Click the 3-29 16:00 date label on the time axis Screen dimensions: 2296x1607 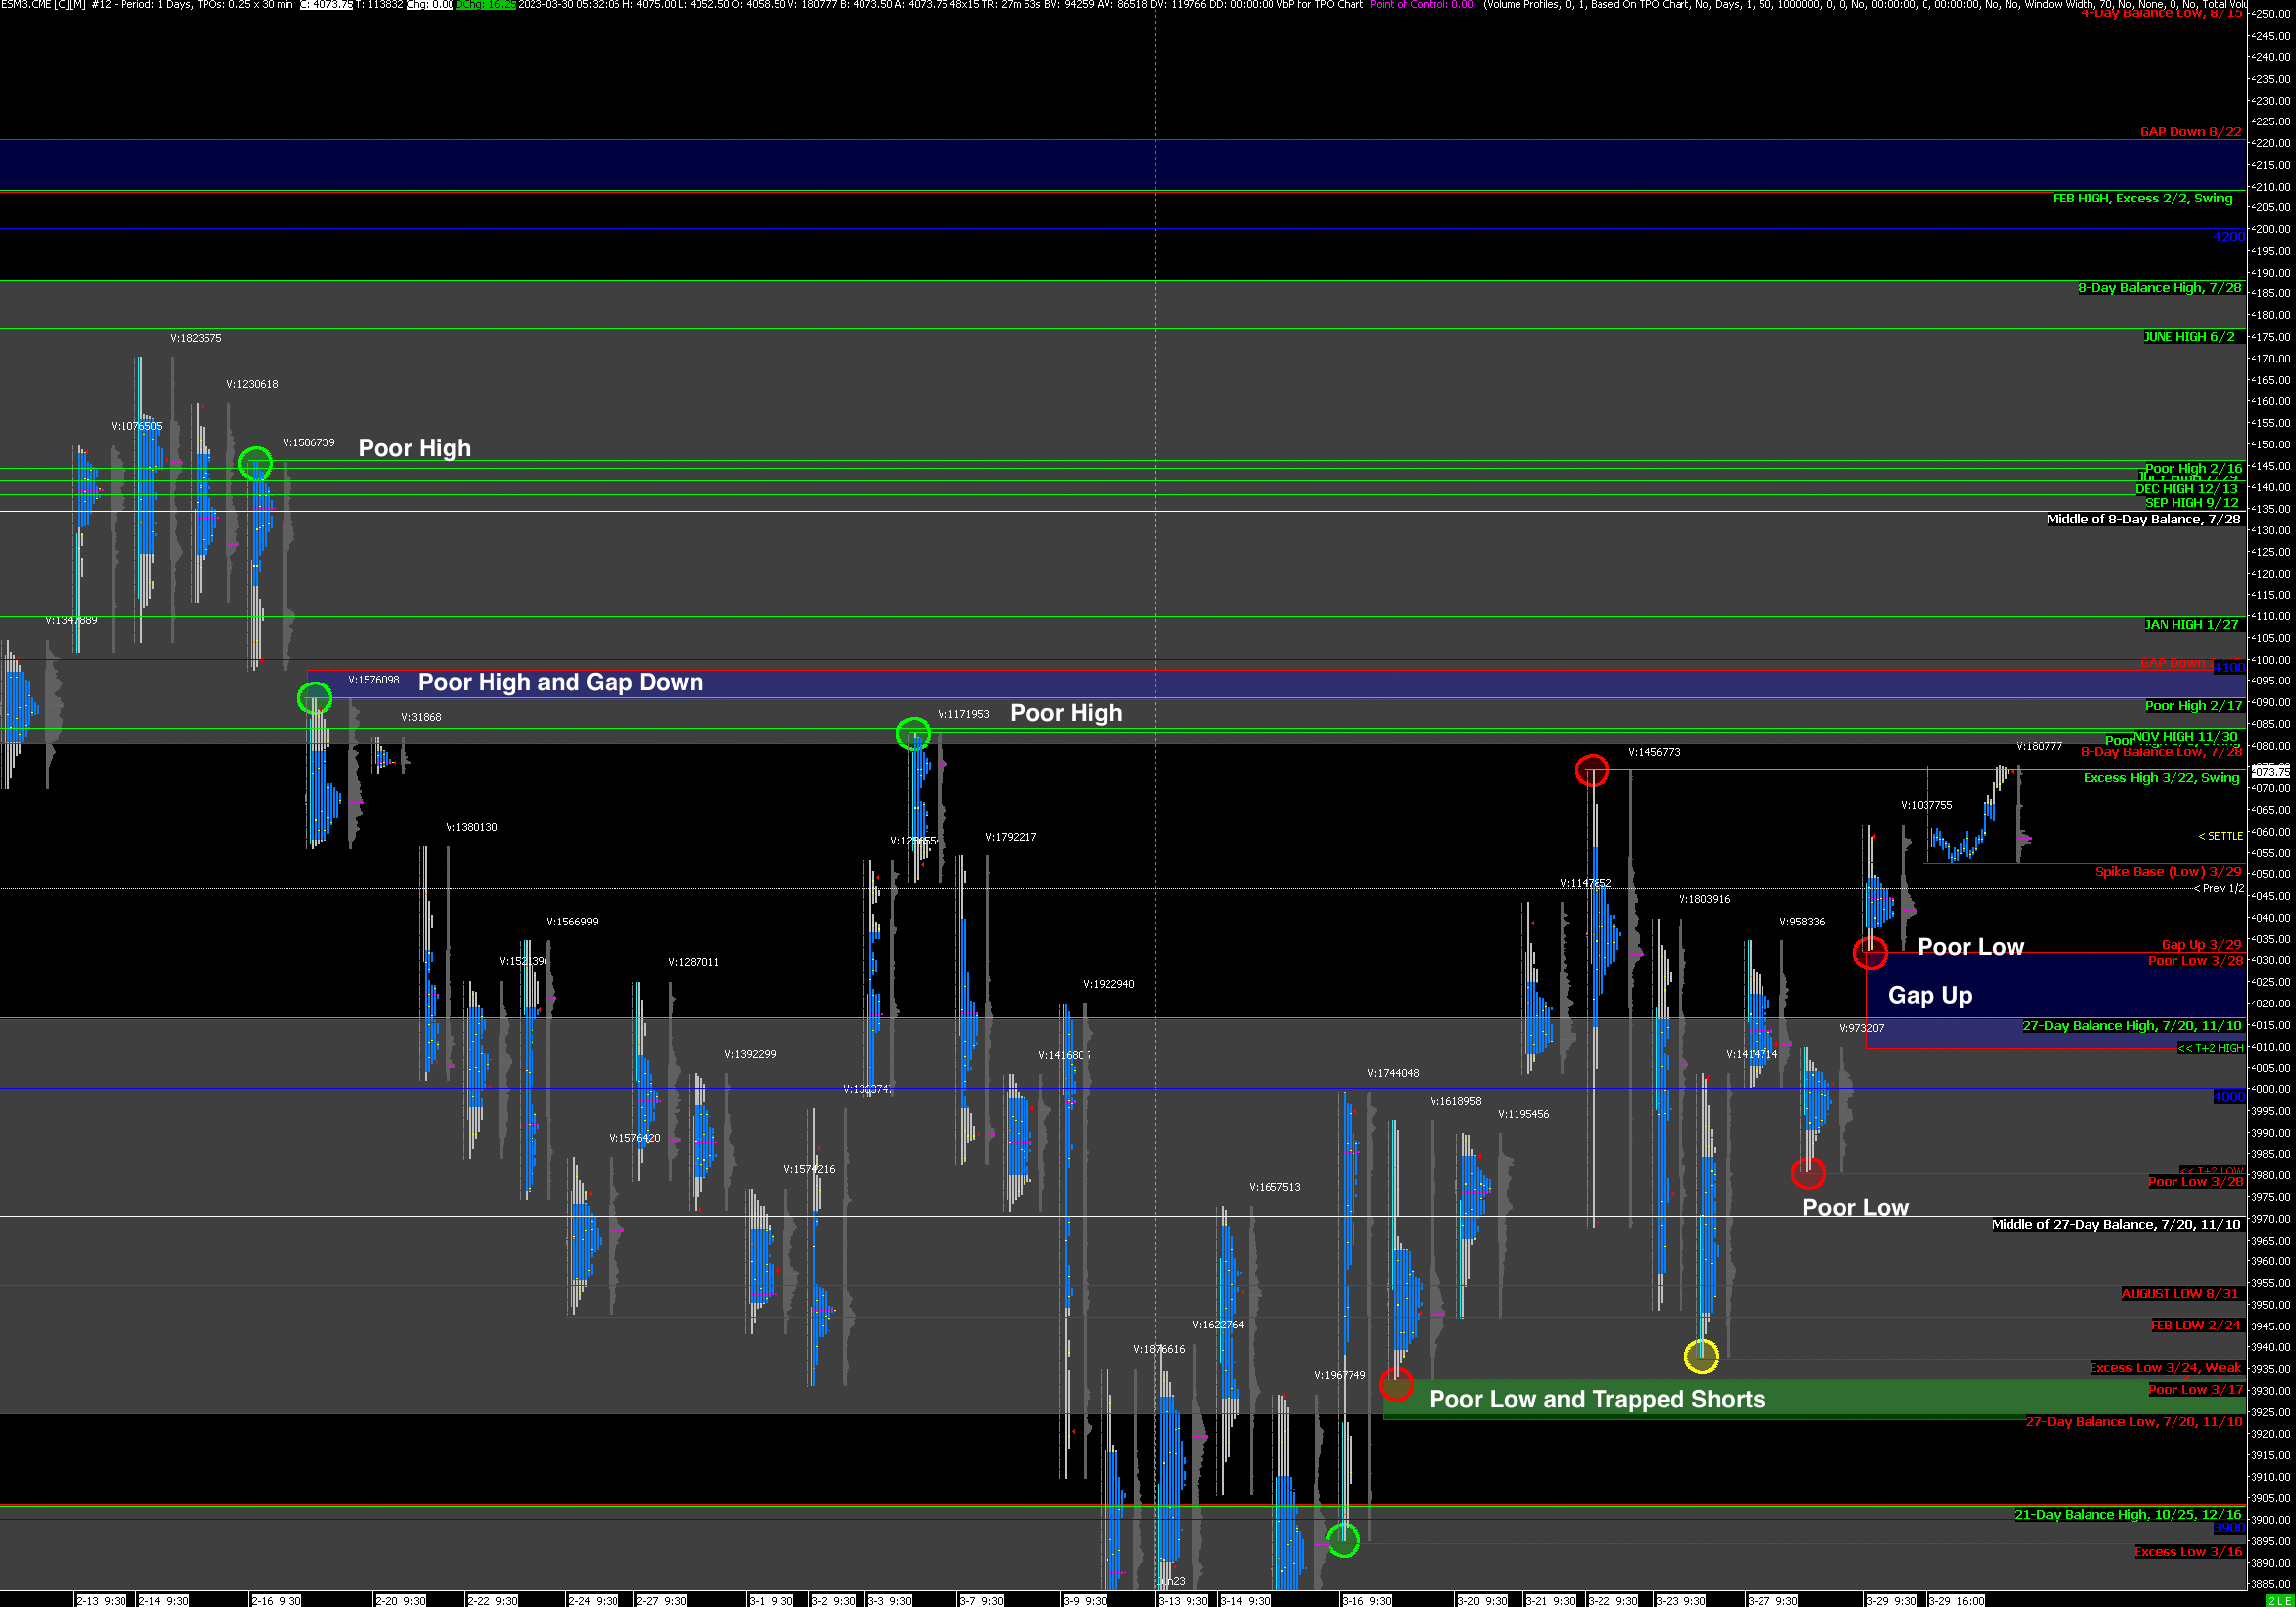pyautogui.click(x=1956, y=1601)
